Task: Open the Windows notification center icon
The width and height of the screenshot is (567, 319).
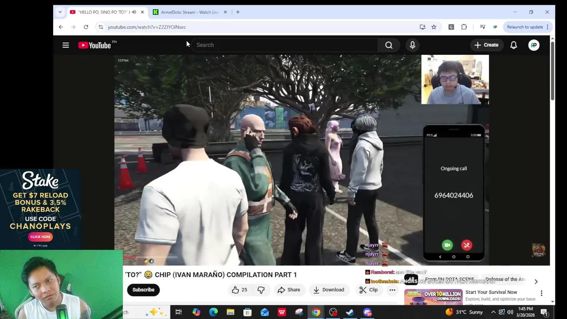Action: [x=544, y=312]
